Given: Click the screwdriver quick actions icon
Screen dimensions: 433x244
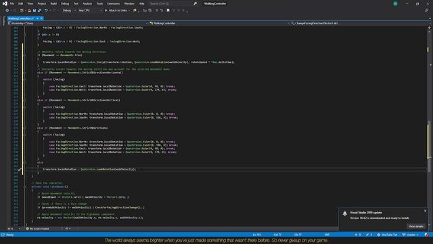Looking at the screenshot, I should [x=20, y=169].
